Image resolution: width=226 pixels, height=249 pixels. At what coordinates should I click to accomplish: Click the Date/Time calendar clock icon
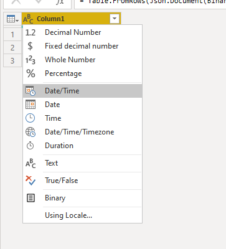coord(31,91)
